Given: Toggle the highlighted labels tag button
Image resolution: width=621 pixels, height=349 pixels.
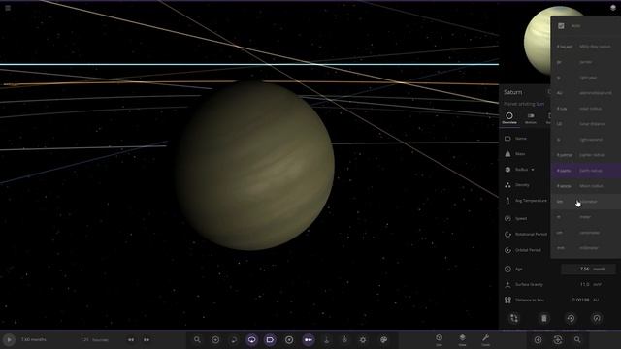Looking at the screenshot, I should [270, 339].
